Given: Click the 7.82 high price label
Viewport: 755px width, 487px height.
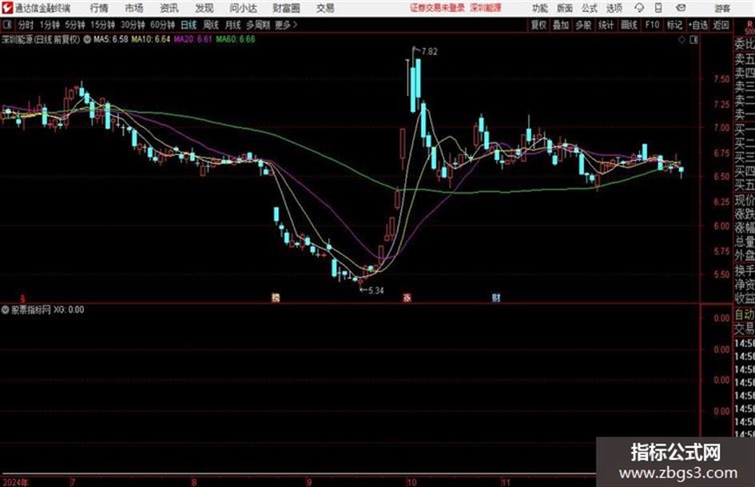Looking at the screenshot, I should 430,52.
